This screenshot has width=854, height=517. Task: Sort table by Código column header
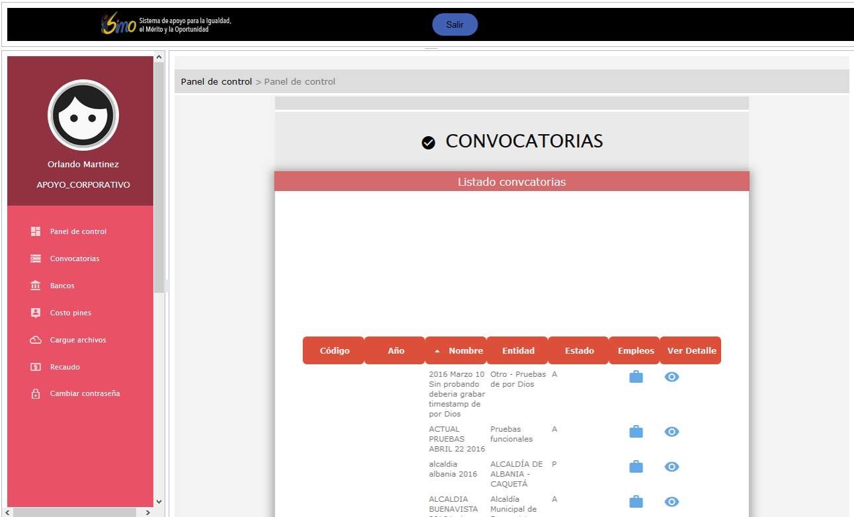334,351
